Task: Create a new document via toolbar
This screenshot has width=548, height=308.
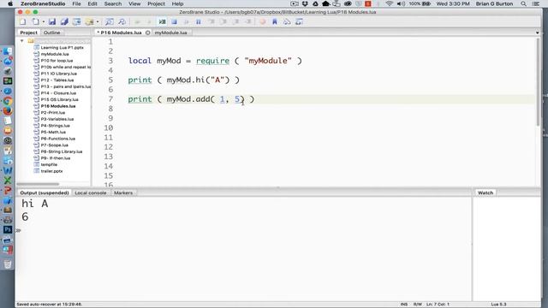Action: click(23, 22)
